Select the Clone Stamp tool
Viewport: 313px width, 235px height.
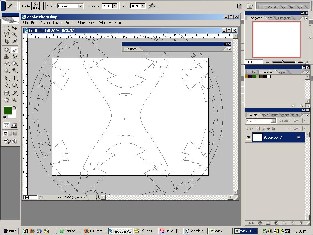(6, 57)
